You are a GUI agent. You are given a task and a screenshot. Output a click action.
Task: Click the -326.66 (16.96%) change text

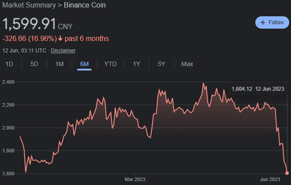(x=29, y=39)
